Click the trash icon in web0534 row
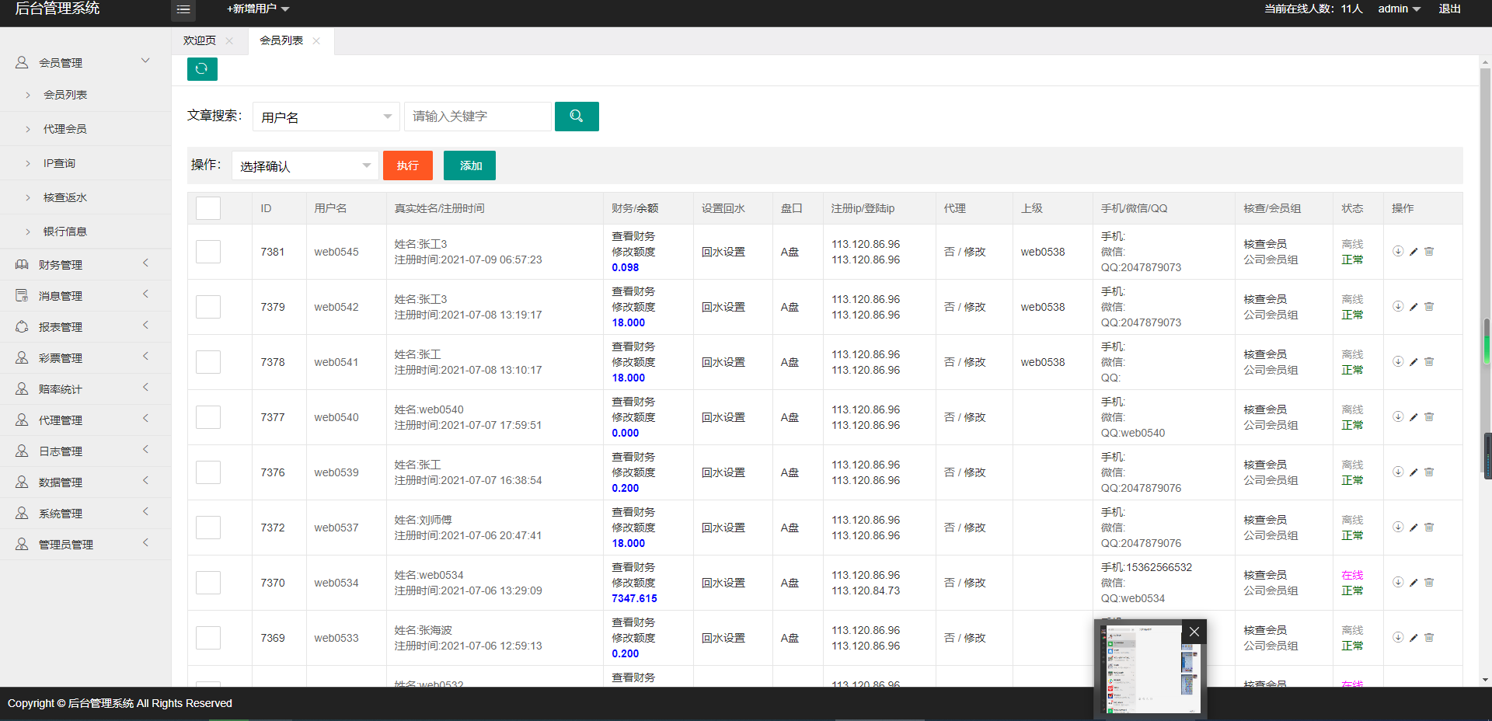The image size is (1492, 721). (1429, 583)
